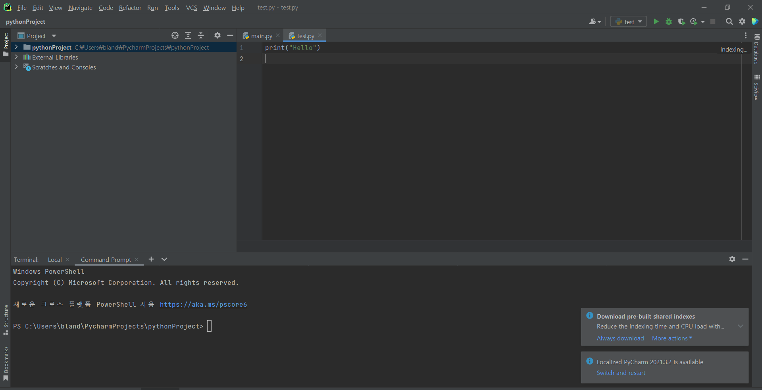
Task: Toggle the Bookmarks tool window button
Action: pyautogui.click(x=6, y=364)
